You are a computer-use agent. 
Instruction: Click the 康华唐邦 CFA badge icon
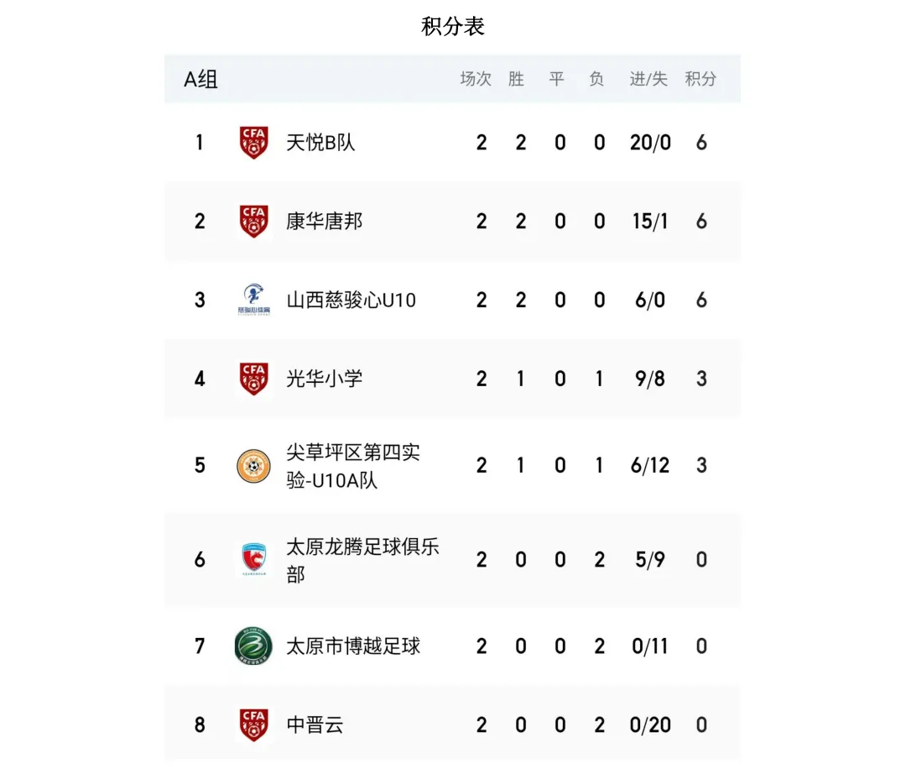pyautogui.click(x=253, y=221)
